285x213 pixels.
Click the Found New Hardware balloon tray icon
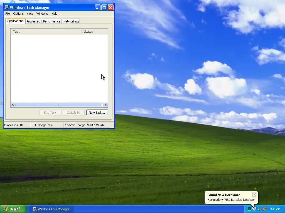[x=254, y=209]
